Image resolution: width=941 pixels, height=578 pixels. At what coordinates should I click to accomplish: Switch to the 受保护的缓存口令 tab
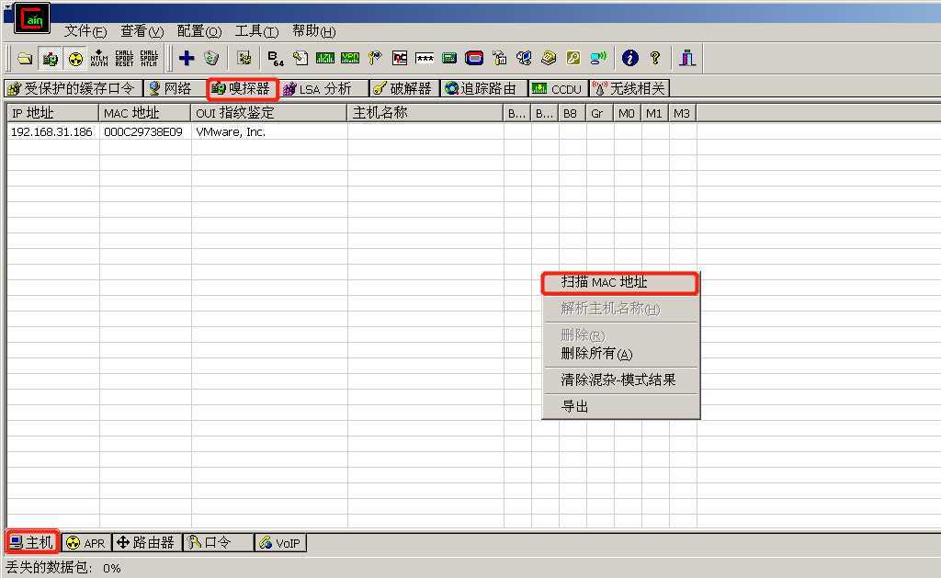point(73,89)
